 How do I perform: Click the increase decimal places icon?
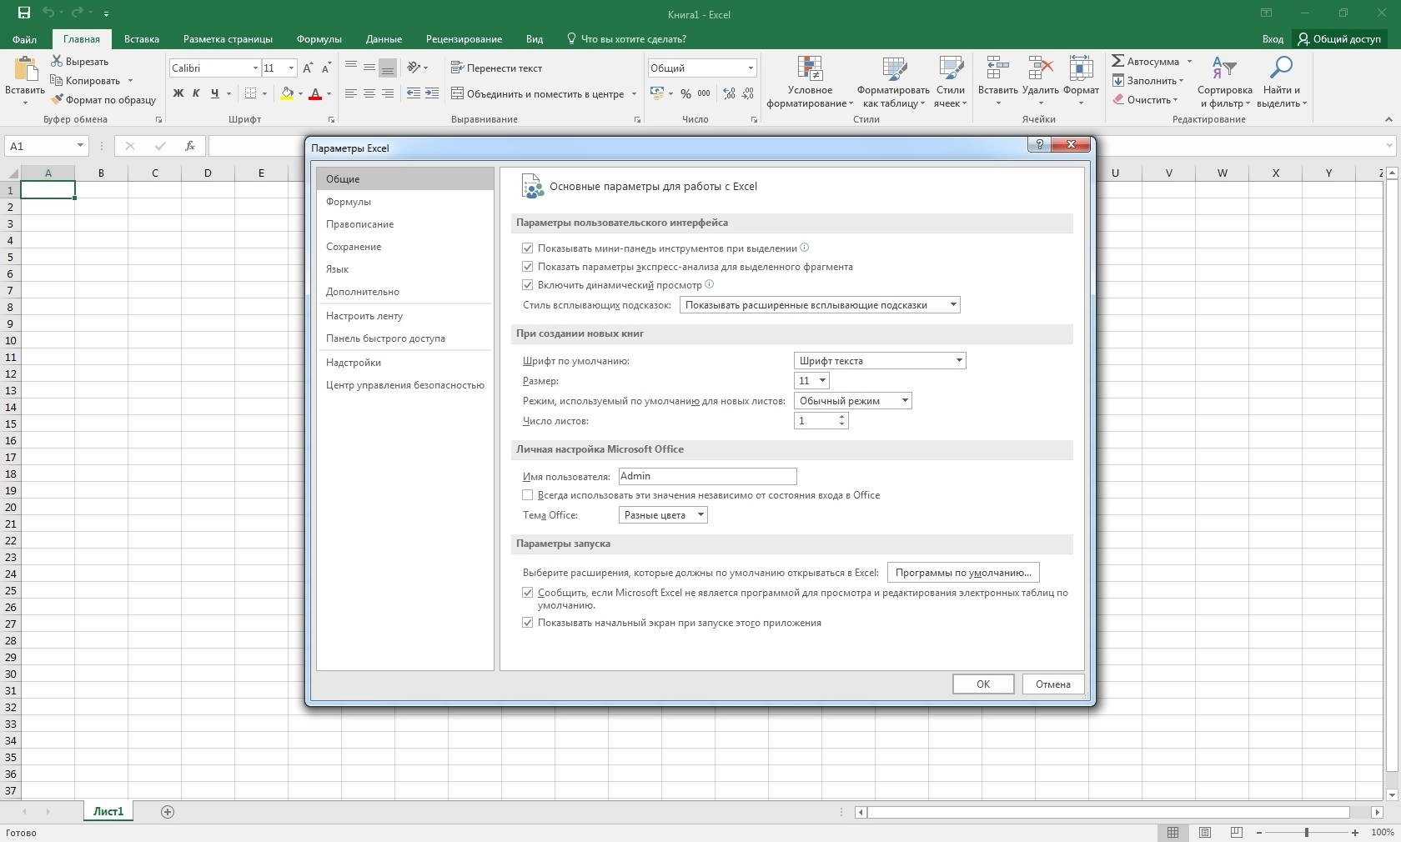pos(729,93)
